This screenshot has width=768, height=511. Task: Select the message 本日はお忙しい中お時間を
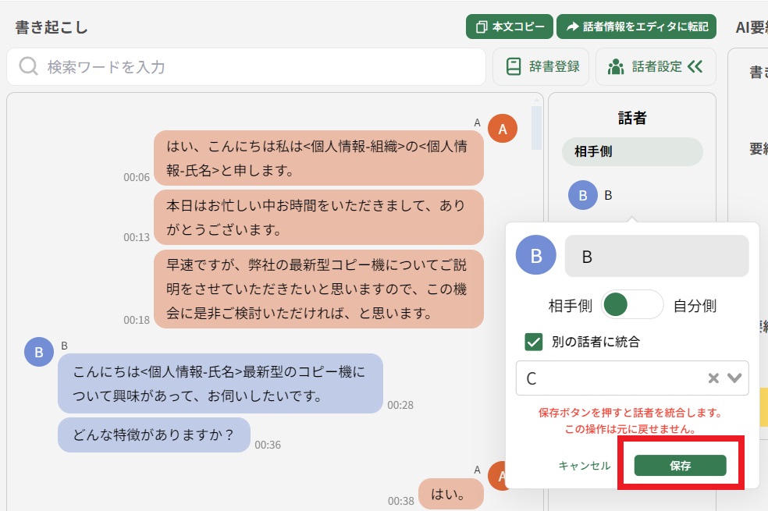point(318,218)
